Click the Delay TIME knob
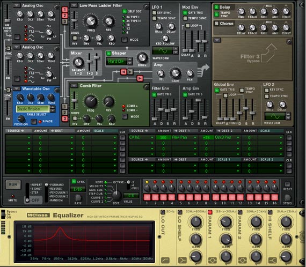This screenshot has width=306, height=267. click(241, 11)
